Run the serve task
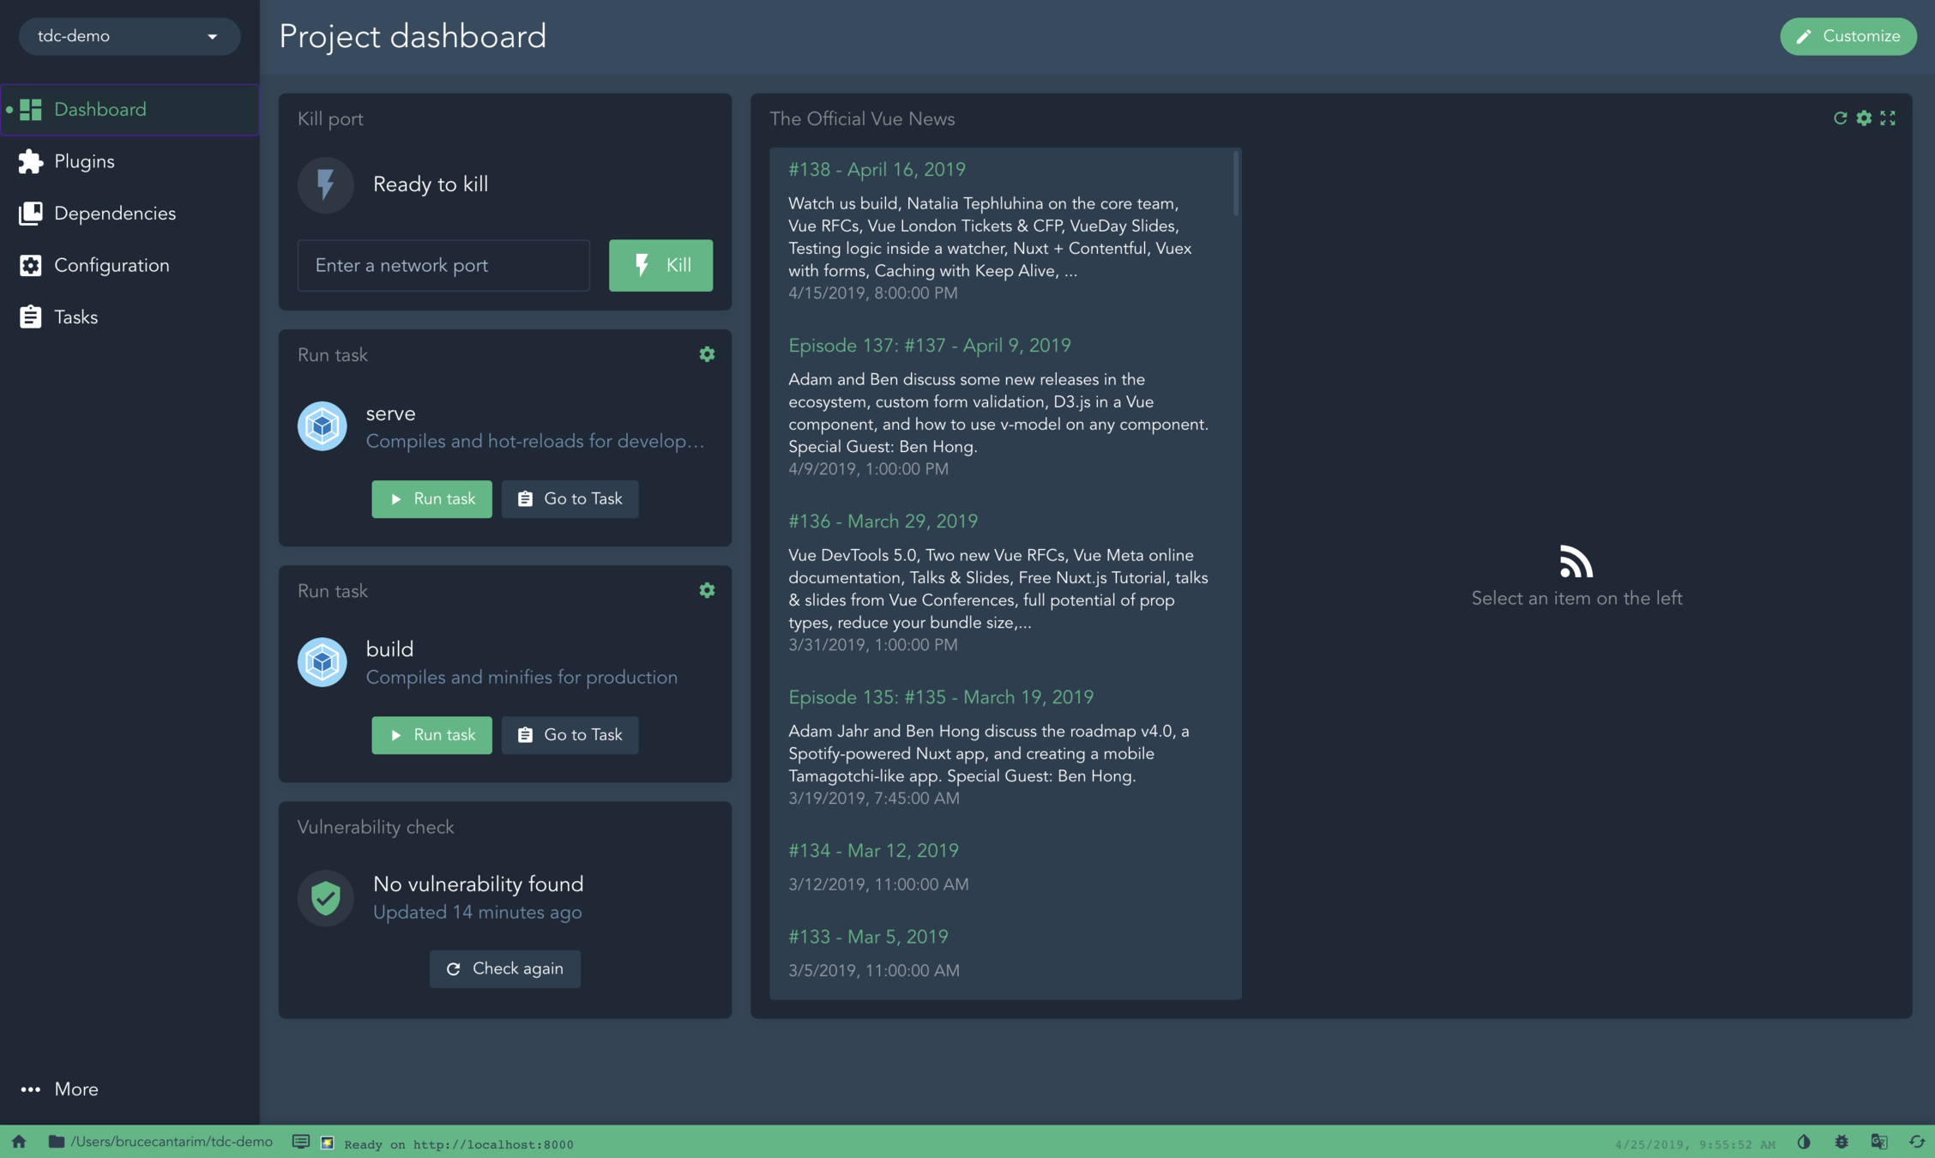Image resolution: width=1935 pixels, height=1158 pixels. coord(431,498)
